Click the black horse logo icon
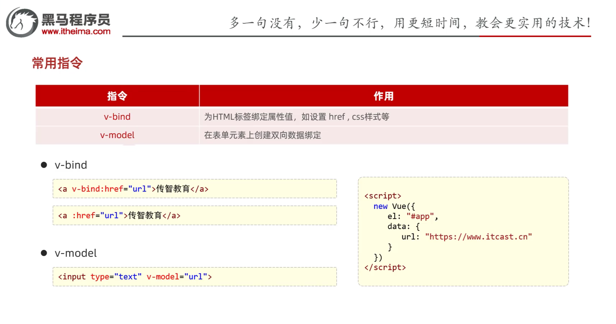This screenshot has height=324, width=616. point(22,23)
